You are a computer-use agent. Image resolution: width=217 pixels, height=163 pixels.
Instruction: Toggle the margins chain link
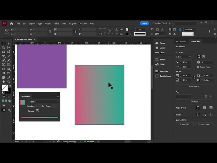tap(194, 78)
